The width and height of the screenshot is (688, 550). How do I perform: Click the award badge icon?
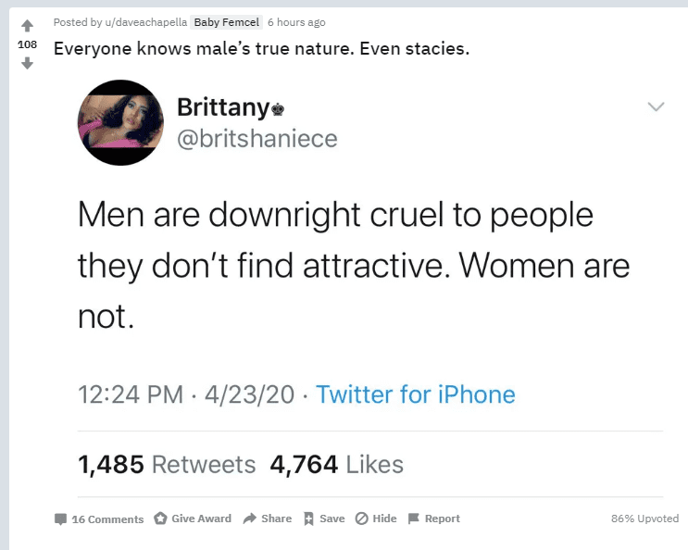[160, 519]
